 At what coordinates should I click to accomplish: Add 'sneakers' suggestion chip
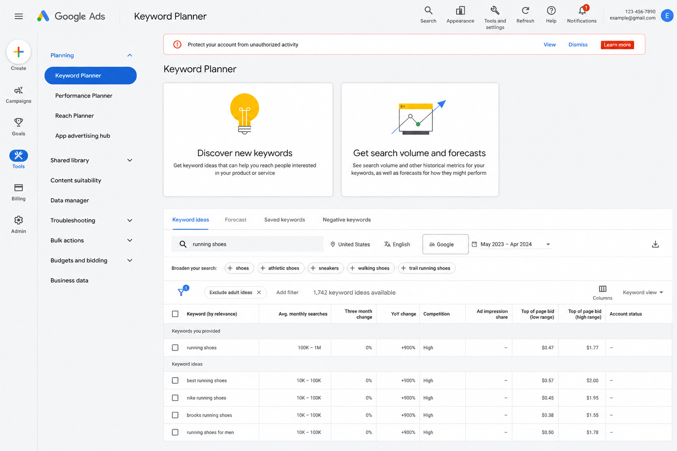click(326, 268)
